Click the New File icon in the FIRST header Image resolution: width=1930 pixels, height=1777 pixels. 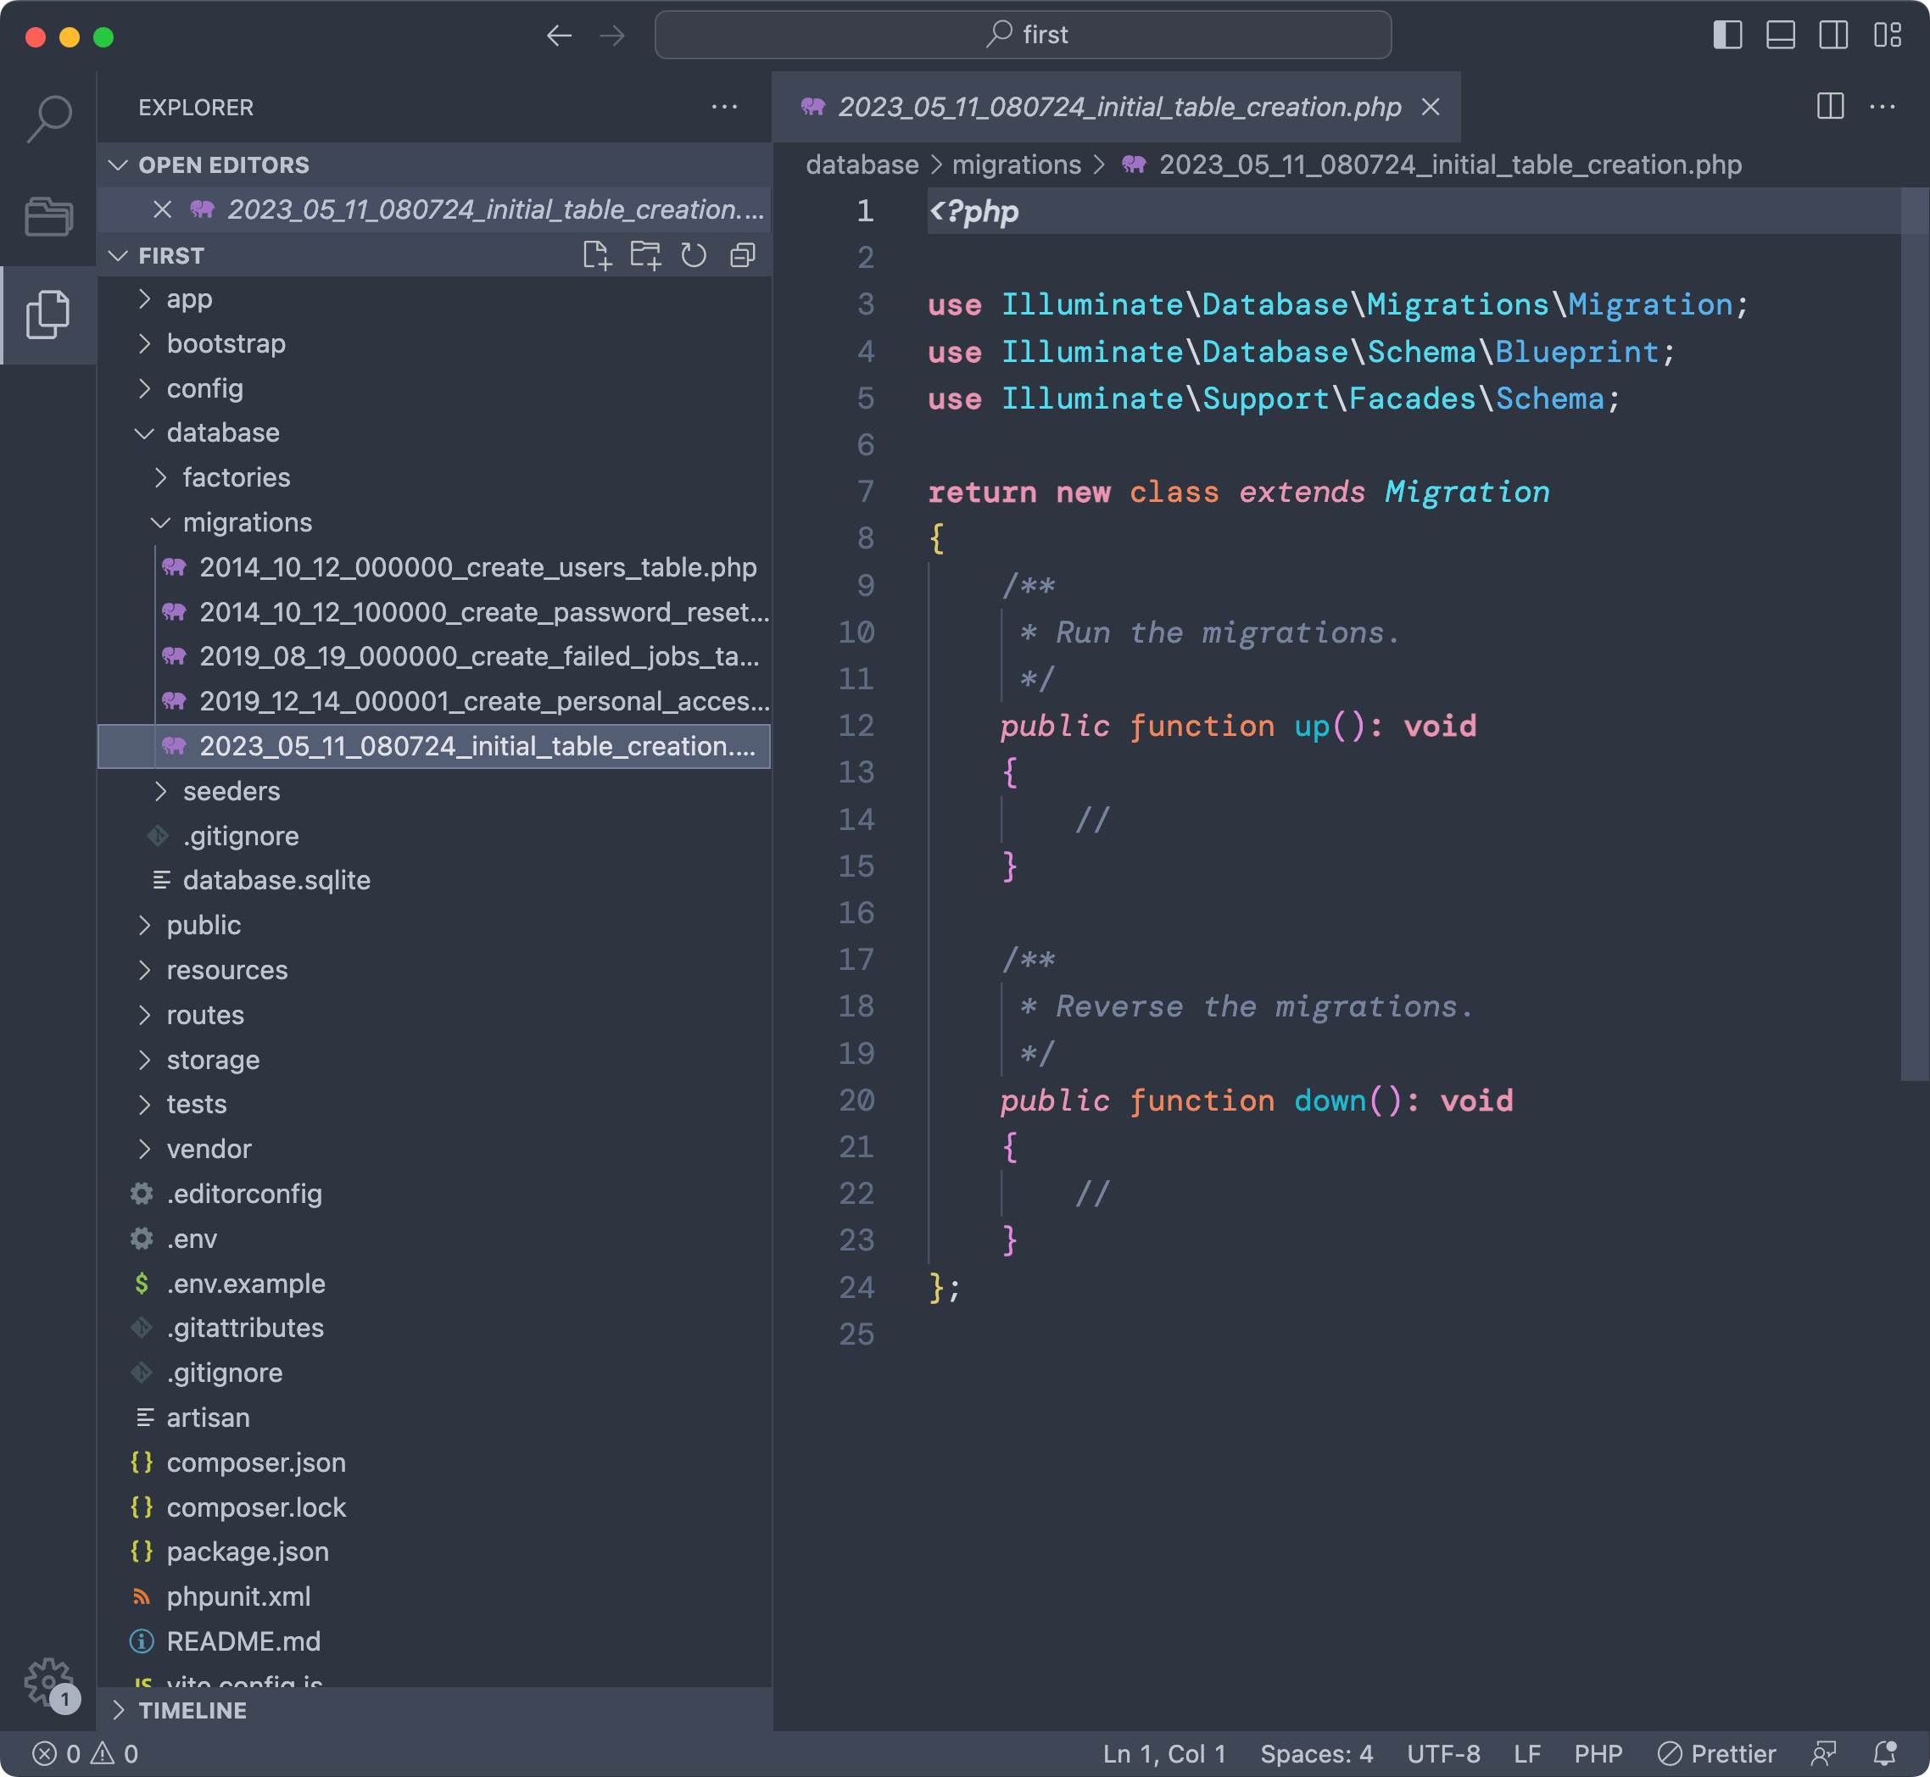[596, 256]
